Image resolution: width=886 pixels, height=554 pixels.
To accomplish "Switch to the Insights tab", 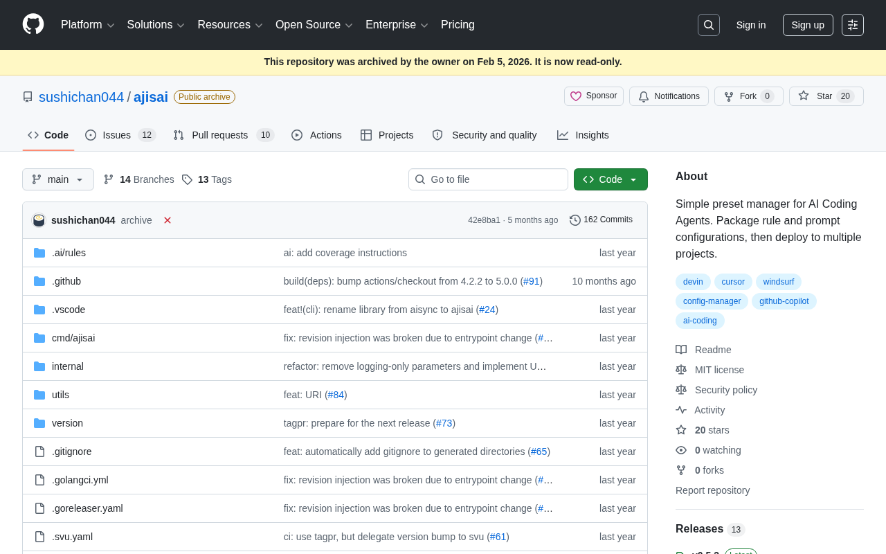I will pos(583,135).
